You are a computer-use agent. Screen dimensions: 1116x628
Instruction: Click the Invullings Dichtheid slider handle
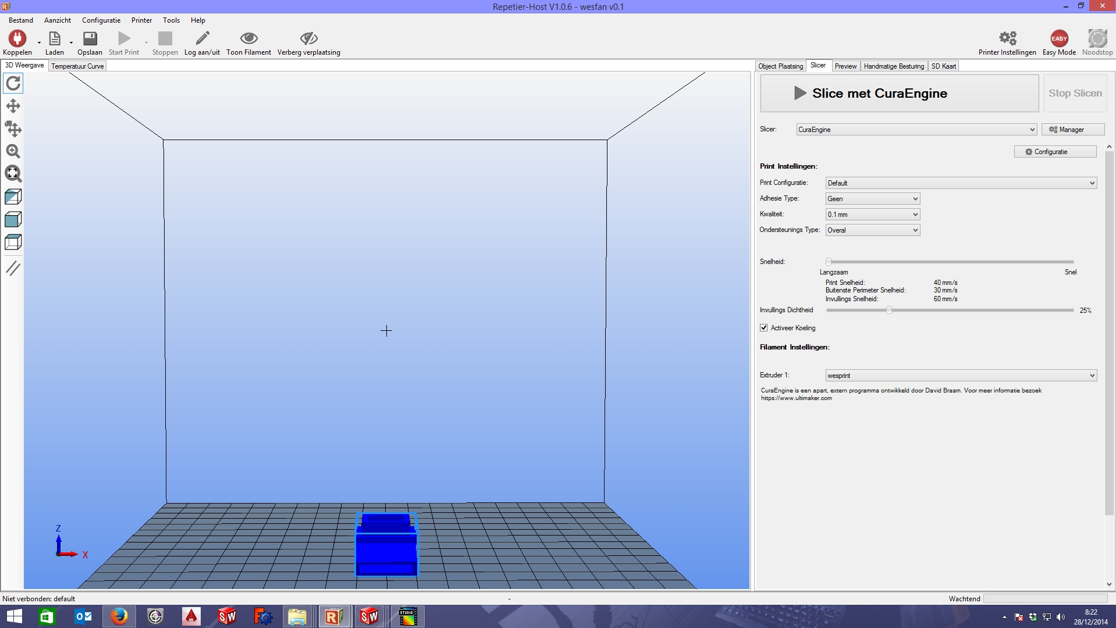tap(889, 310)
